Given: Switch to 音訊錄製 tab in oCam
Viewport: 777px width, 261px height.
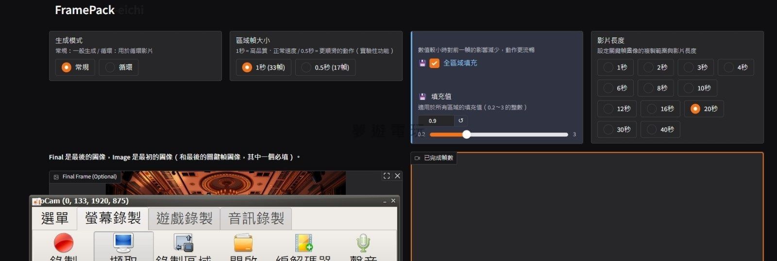Looking at the screenshot, I should coord(256,218).
